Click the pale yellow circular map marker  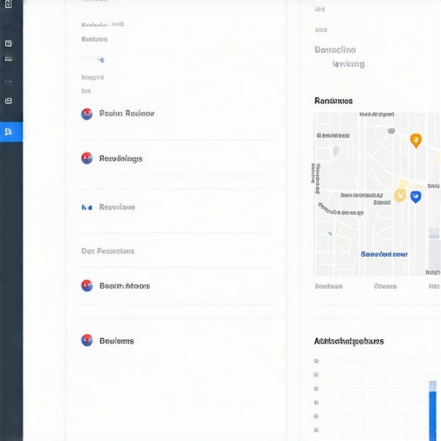click(x=400, y=196)
